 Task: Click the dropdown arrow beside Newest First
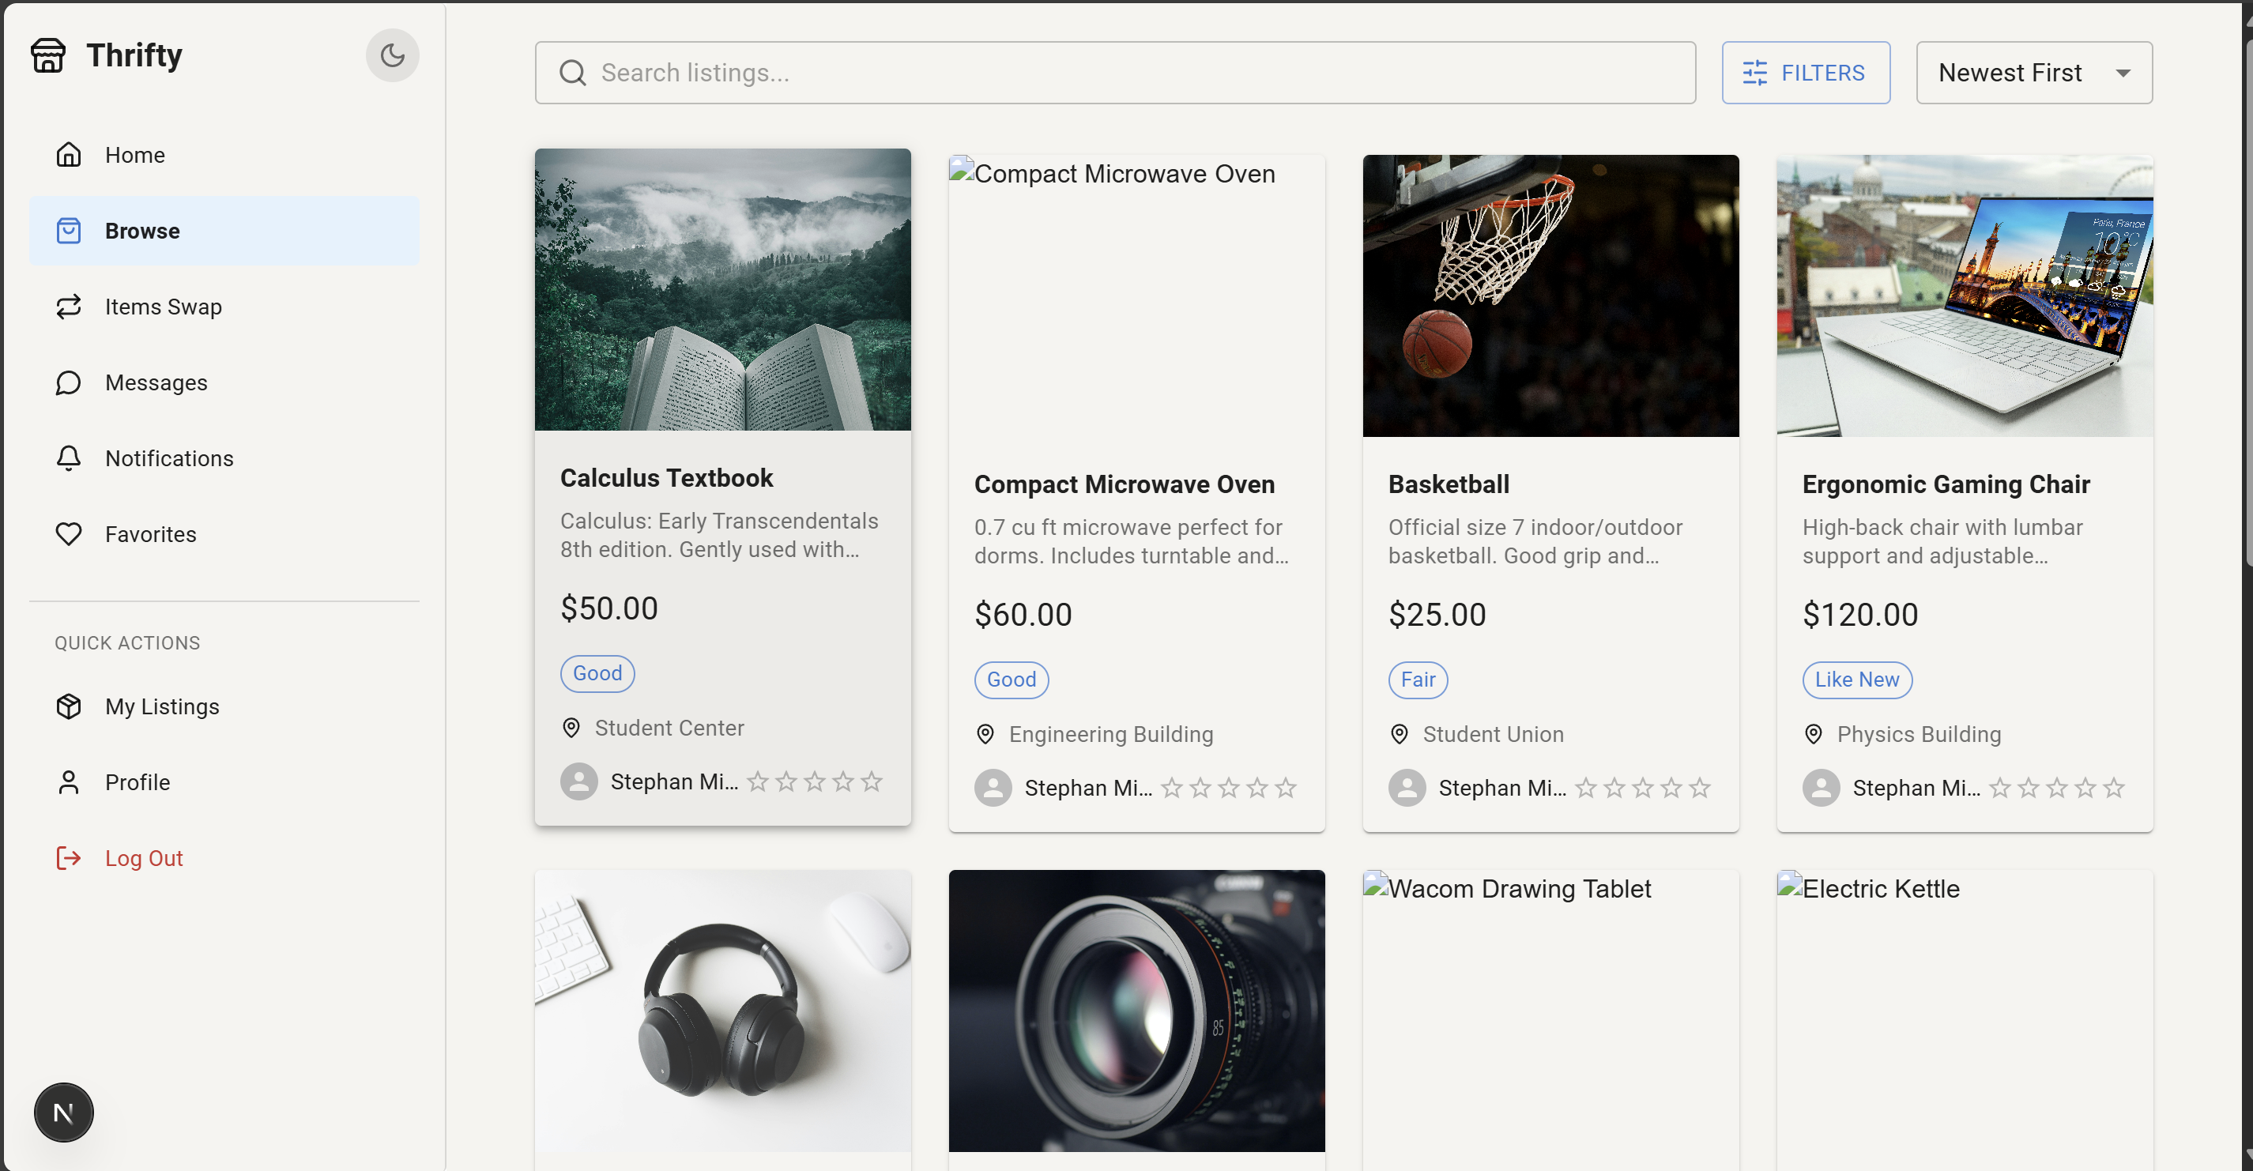click(x=2123, y=73)
